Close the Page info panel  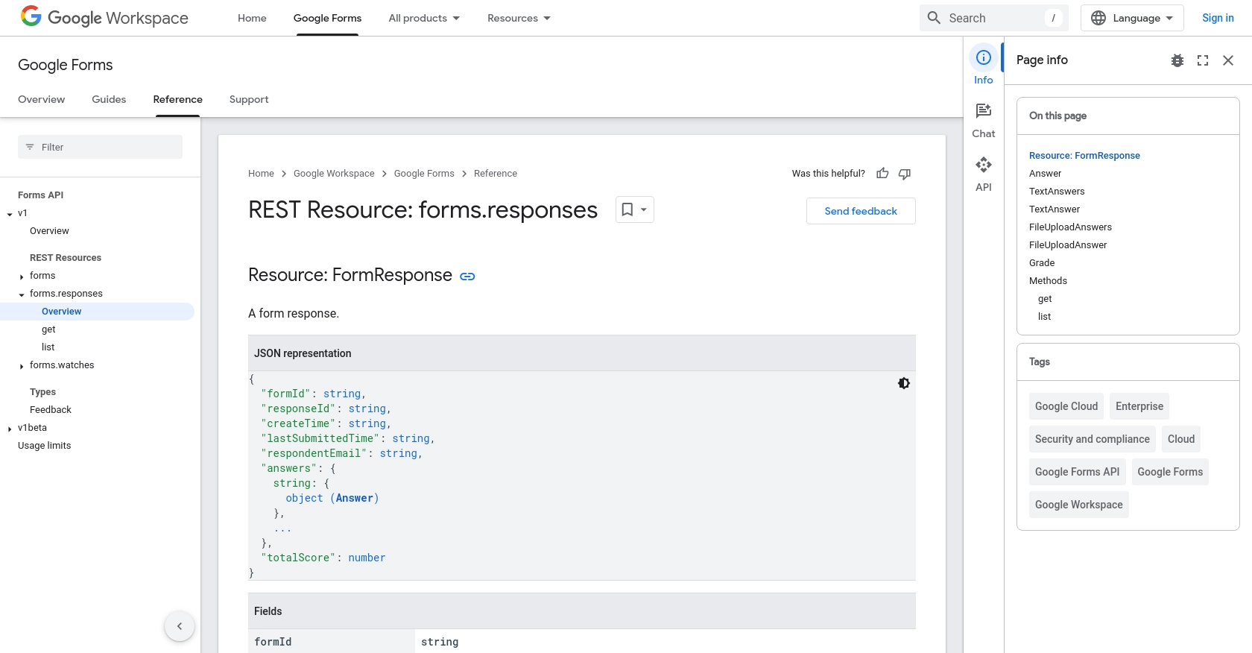1228,60
